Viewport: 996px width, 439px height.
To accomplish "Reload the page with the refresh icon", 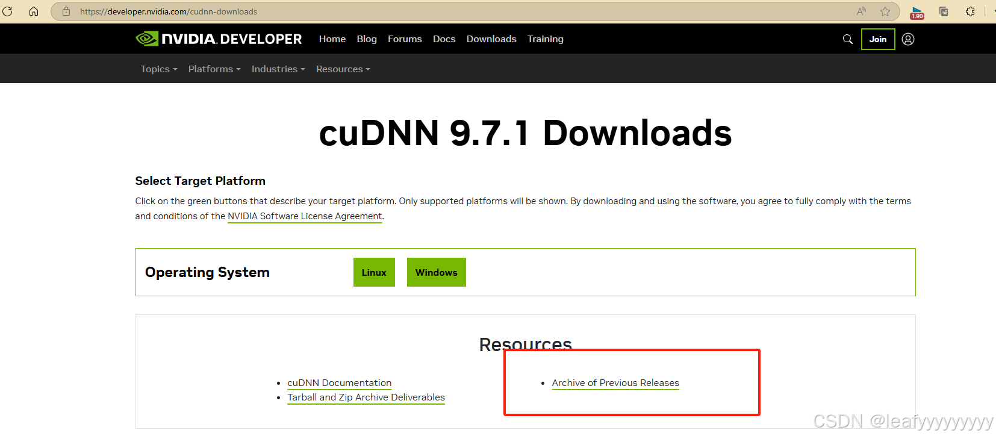I will pyautogui.click(x=7, y=11).
